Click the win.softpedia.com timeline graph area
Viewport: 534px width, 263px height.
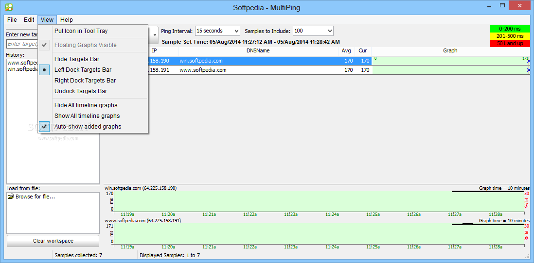319,201
